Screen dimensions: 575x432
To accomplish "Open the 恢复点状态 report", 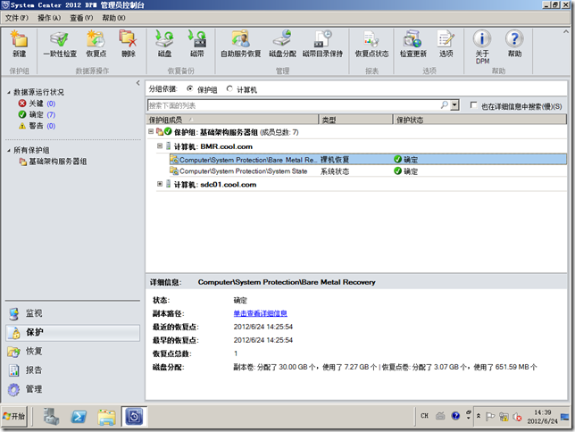I will [x=371, y=44].
